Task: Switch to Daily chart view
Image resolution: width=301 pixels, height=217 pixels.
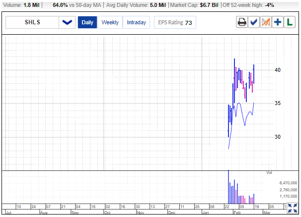Action: (87, 23)
